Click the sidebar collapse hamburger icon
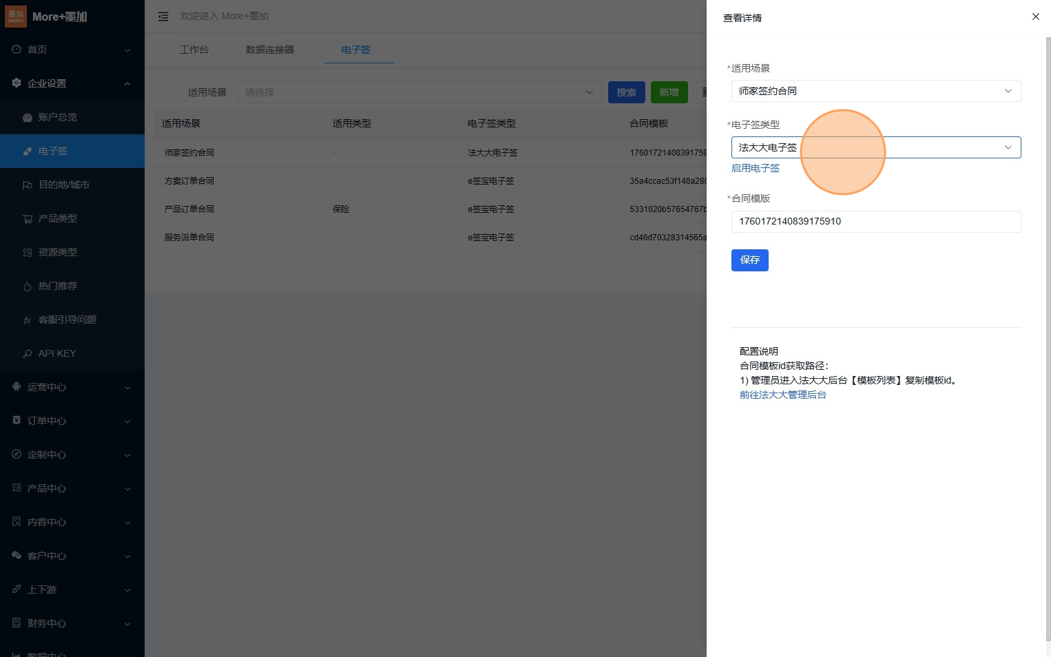The image size is (1051, 657). pyautogui.click(x=163, y=17)
